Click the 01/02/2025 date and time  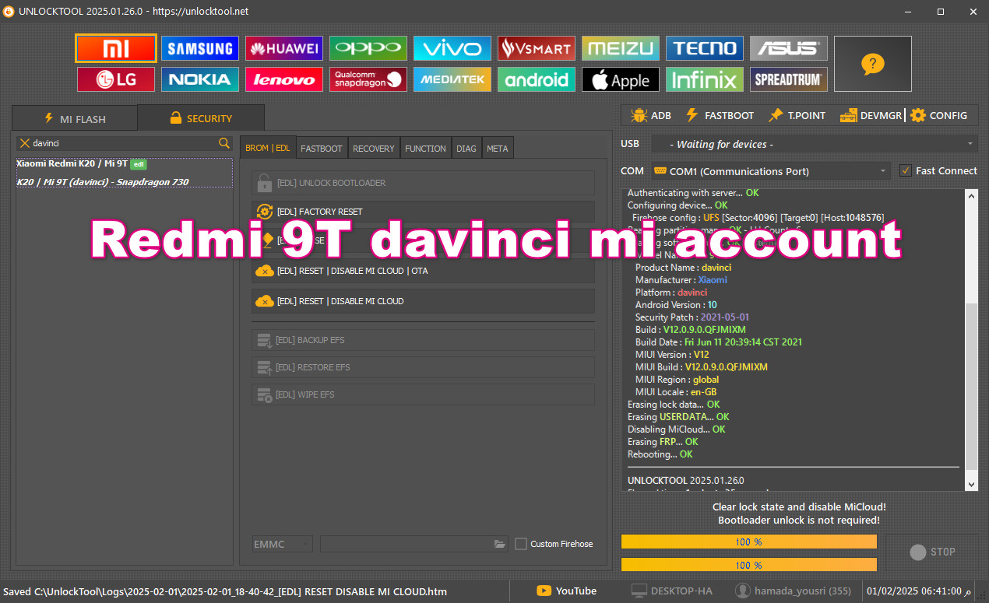919,591
